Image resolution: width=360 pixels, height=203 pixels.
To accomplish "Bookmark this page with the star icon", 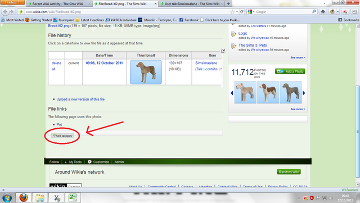I will (x=232, y=12).
